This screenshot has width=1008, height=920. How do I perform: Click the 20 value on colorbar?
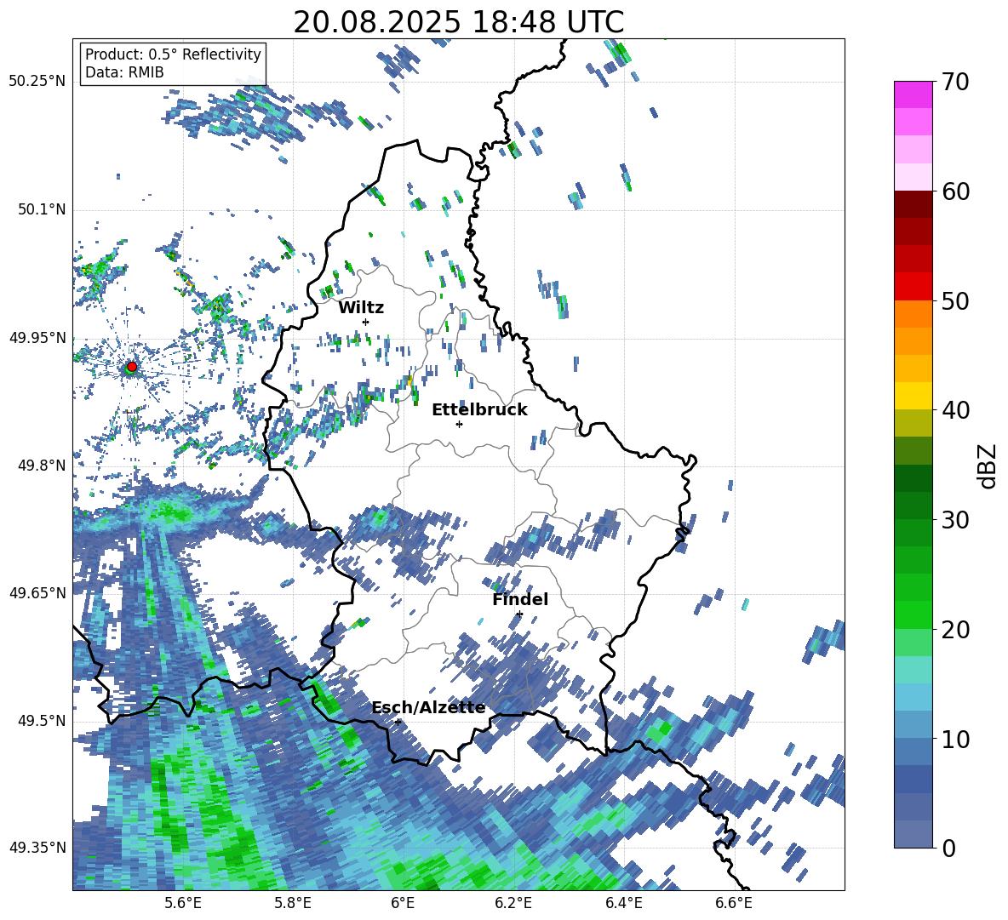tap(955, 630)
